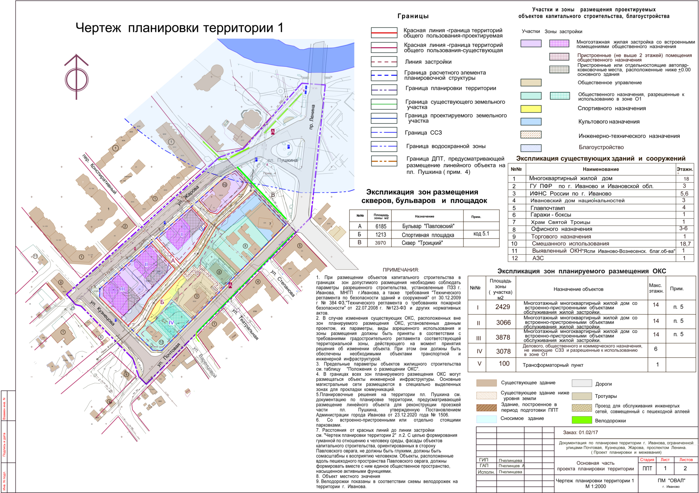Screen dimensions: 699x493
Task: Click the 'пр. Ленина' street label
Action: [x=312, y=117]
